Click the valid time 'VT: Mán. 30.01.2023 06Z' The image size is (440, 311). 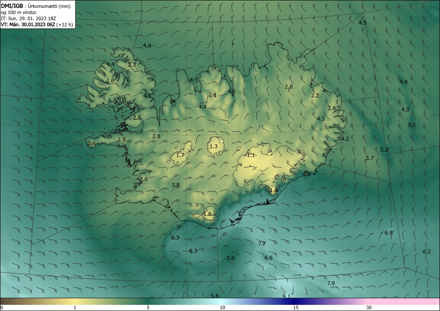28,25
